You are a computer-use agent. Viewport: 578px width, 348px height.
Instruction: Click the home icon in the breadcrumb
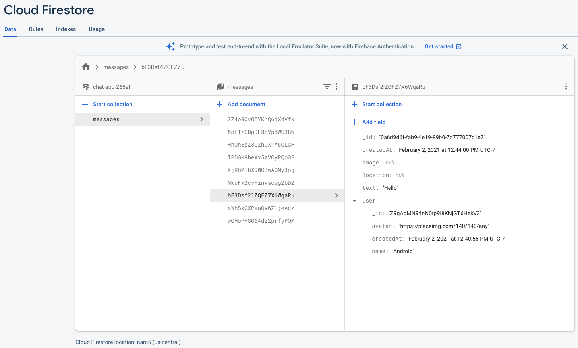point(86,67)
